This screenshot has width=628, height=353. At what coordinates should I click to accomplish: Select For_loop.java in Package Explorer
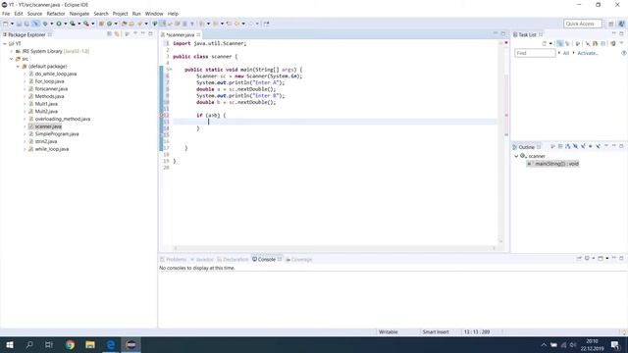[49, 81]
